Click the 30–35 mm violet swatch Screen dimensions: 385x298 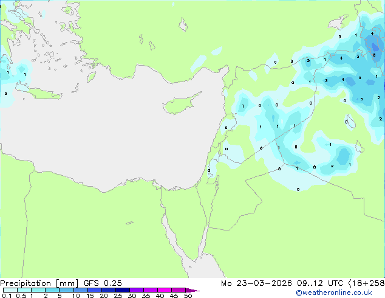coord(136,290)
